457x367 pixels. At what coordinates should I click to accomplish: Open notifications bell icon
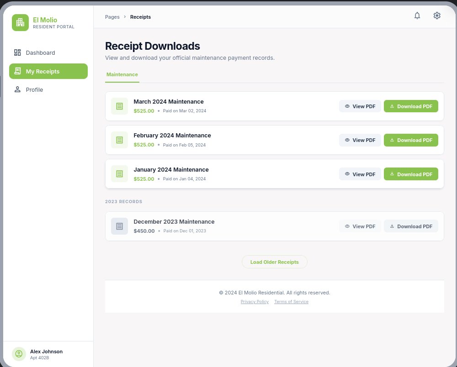click(x=417, y=16)
